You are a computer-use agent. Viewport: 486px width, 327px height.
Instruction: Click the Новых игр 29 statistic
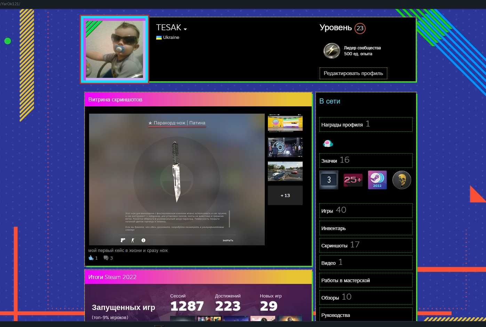[271, 303]
